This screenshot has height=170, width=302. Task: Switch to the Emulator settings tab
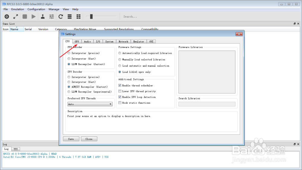(x=139, y=41)
